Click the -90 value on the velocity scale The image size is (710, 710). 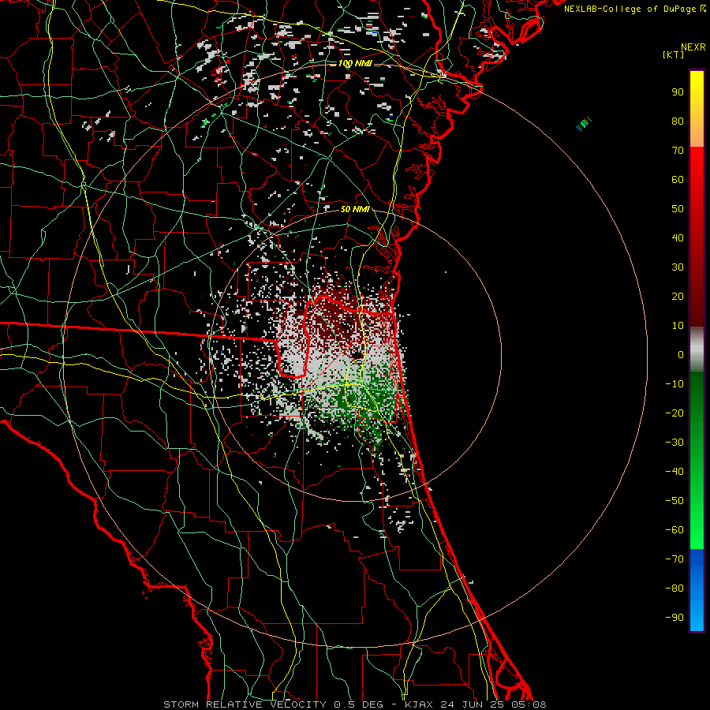coord(674,618)
